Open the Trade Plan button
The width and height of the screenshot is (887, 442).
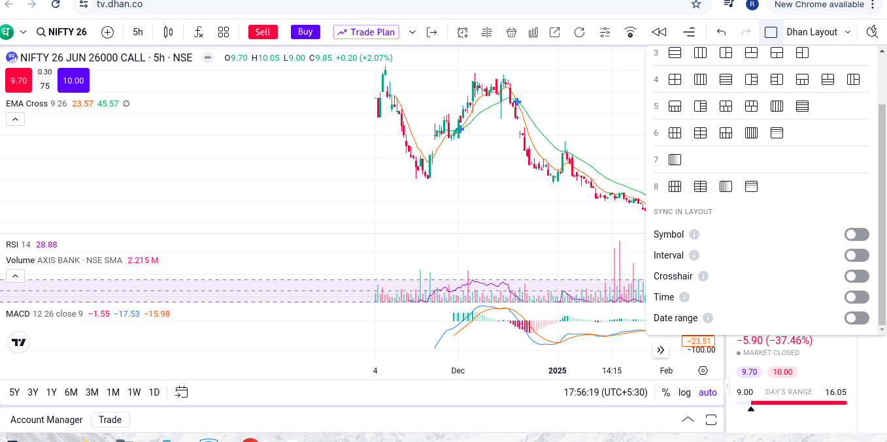coord(366,32)
